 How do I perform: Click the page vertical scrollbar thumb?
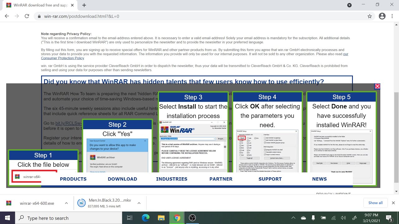pos(396,137)
